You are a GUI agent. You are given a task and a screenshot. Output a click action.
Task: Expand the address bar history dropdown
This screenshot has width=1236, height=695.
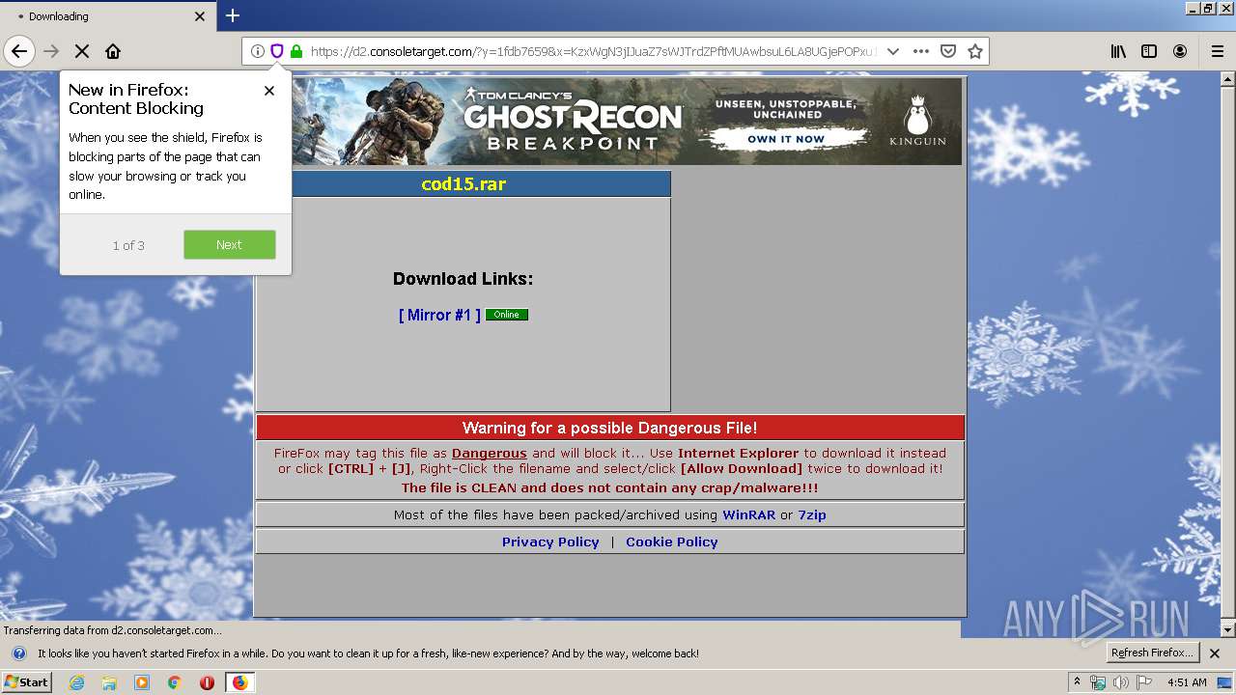click(x=893, y=51)
